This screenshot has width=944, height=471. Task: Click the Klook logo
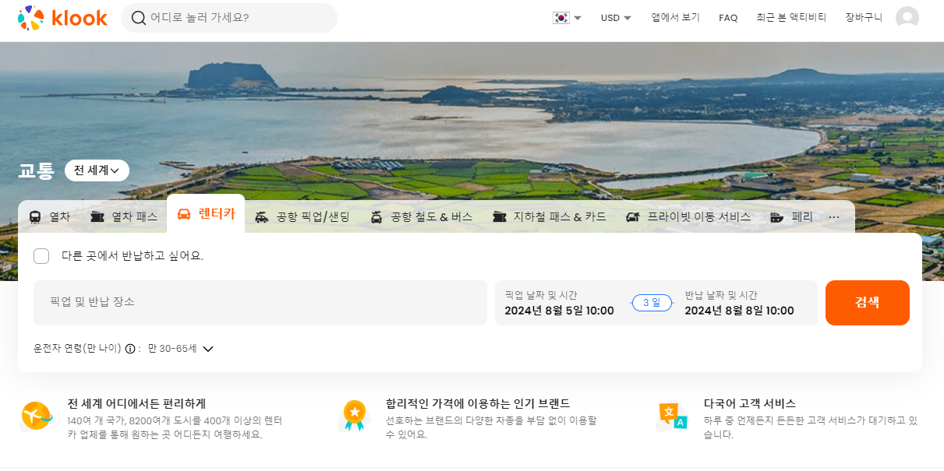click(62, 18)
